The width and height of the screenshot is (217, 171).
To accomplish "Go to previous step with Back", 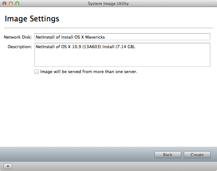I will [168, 155].
